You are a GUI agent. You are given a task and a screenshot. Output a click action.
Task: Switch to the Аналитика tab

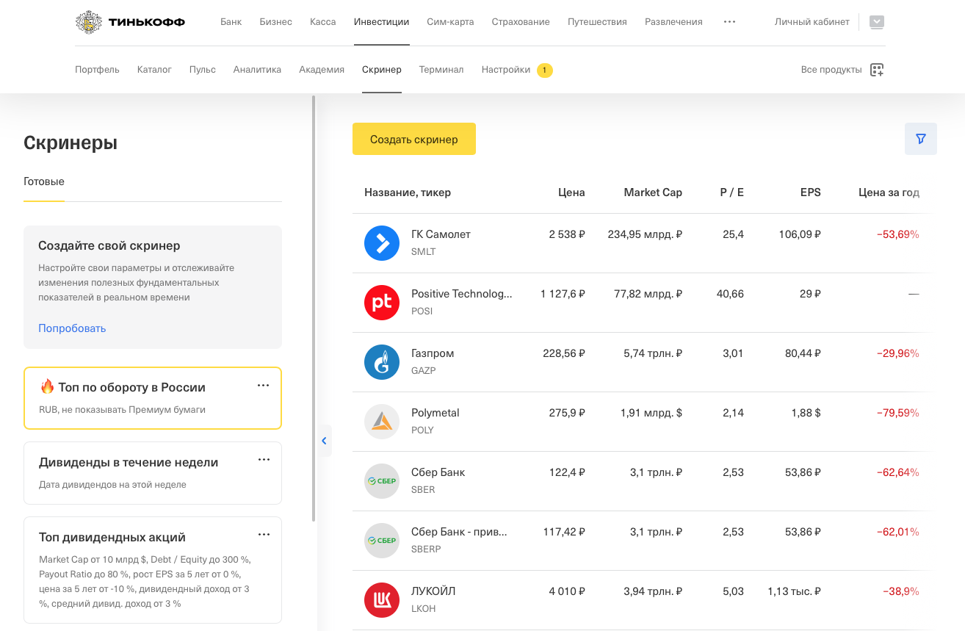coord(257,70)
